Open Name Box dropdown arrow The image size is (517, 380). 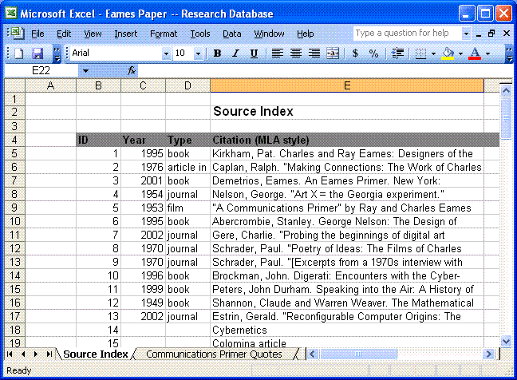pyautogui.click(x=85, y=70)
